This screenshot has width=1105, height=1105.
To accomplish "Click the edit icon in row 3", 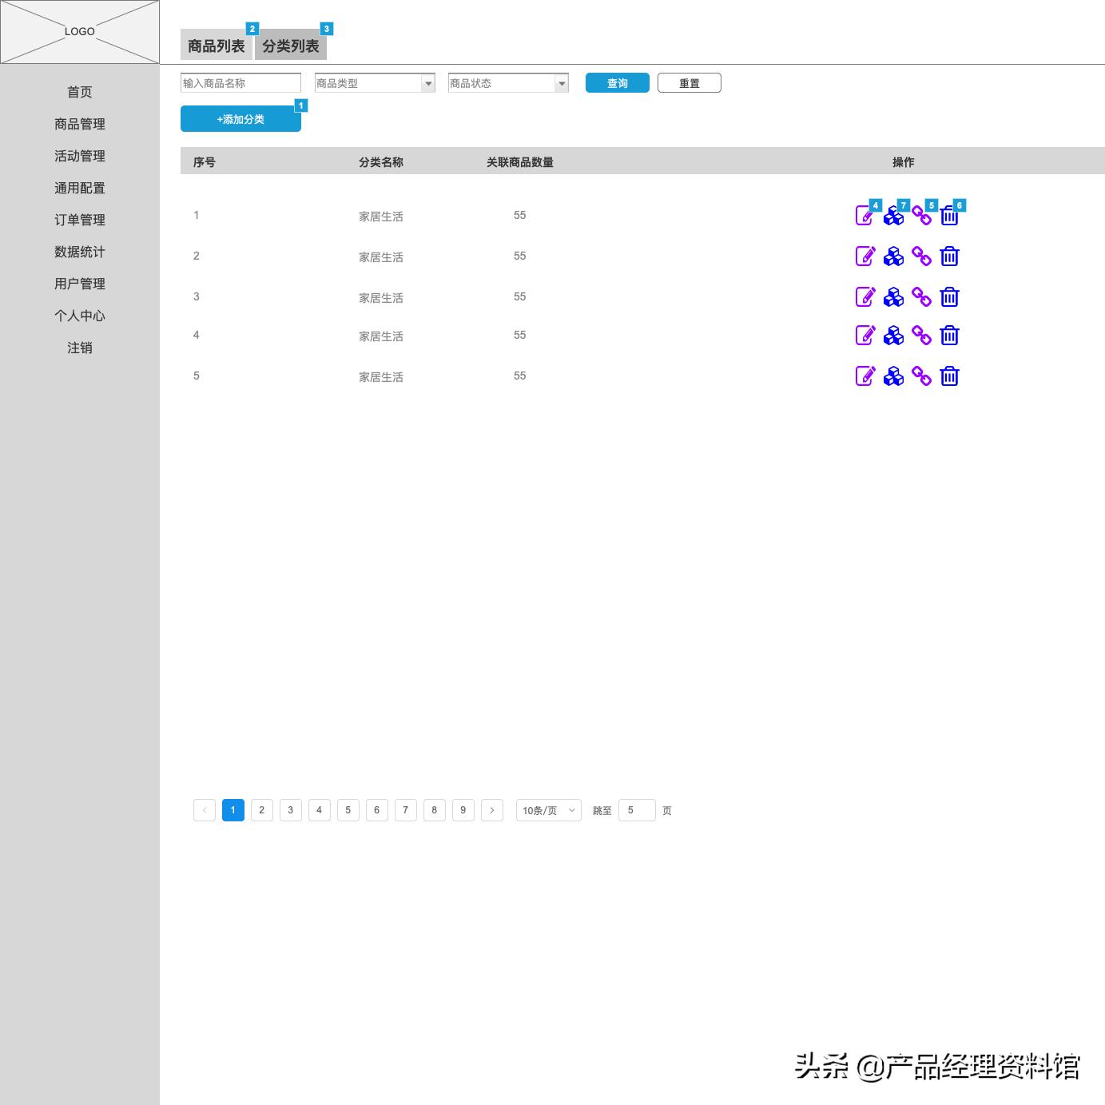I will (x=865, y=296).
